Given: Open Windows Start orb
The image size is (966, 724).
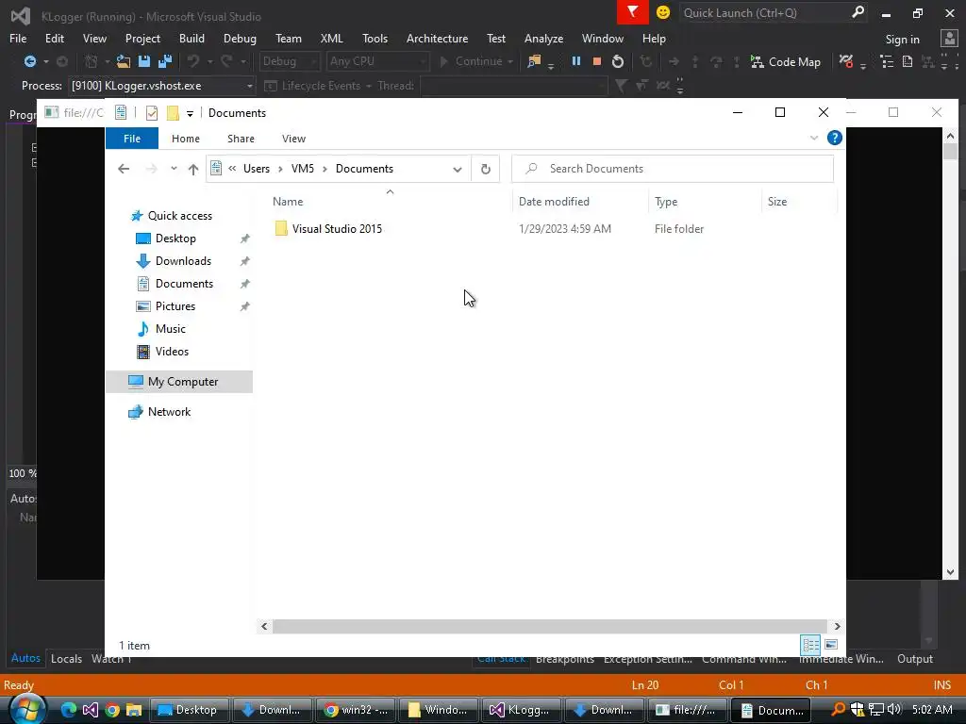Looking at the screenshot, I should click(27, 709).
